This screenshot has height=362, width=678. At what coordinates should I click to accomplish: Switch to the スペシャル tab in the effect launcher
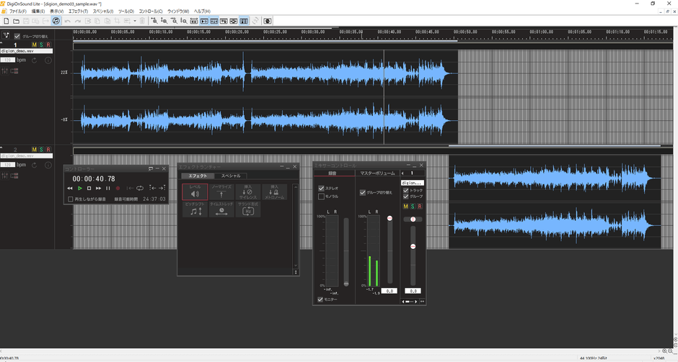(231, 176)
